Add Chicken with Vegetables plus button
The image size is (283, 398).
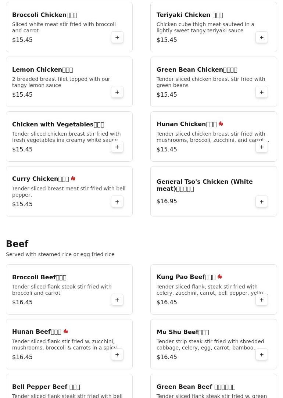click(117, 147)
